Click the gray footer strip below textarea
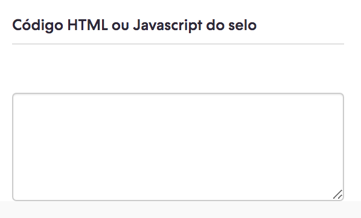Screen dimensions: 361x218 click(x=180, y=210)
